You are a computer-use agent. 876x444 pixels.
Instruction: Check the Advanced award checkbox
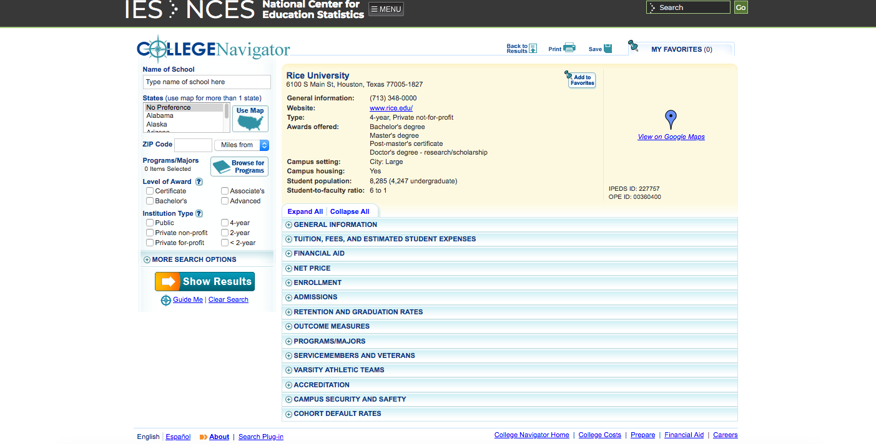click(x=225, y=201)
